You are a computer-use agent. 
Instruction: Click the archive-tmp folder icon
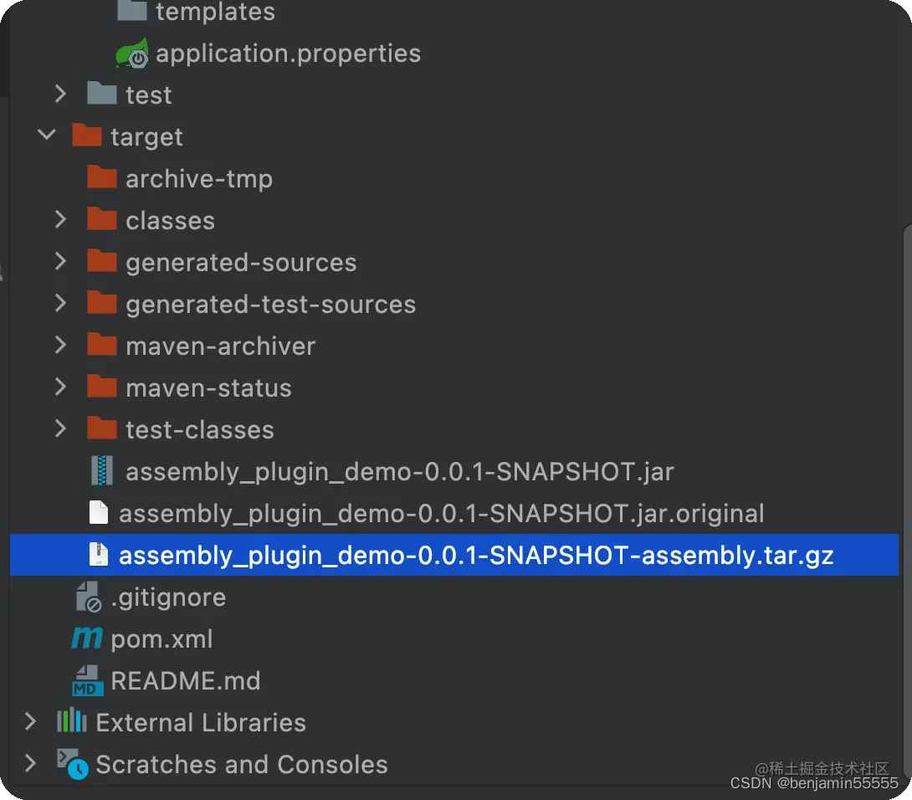[x=102, y=177]
